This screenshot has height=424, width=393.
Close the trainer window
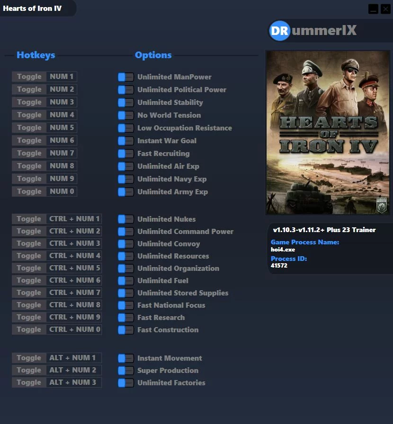click(385, 9)
